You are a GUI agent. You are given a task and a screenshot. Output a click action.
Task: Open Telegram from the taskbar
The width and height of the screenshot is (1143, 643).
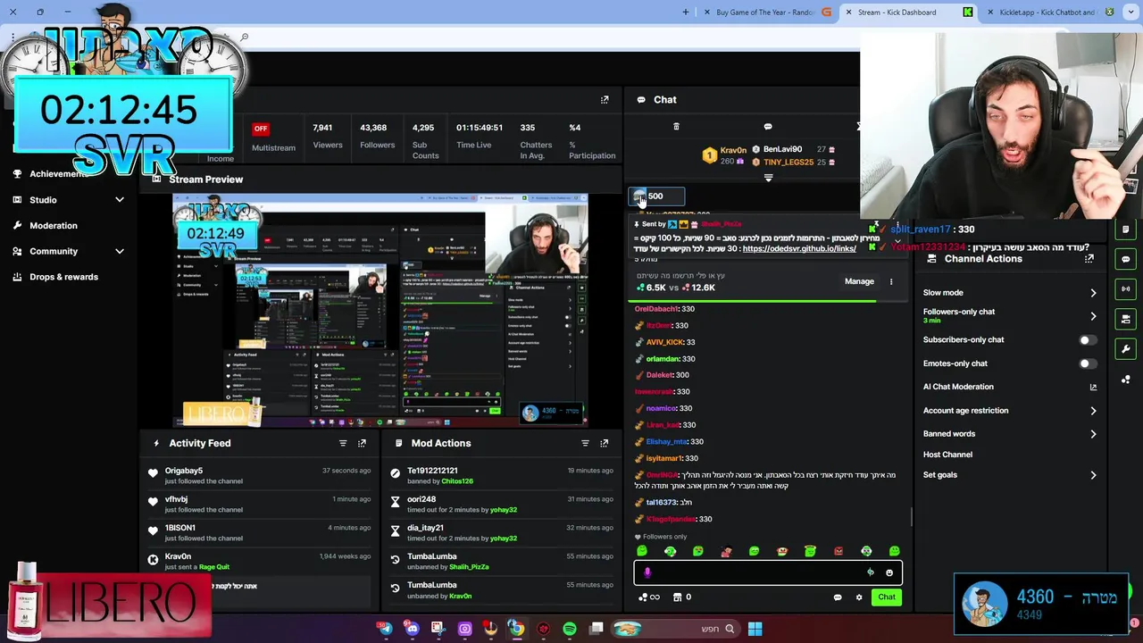click(385, 629)
